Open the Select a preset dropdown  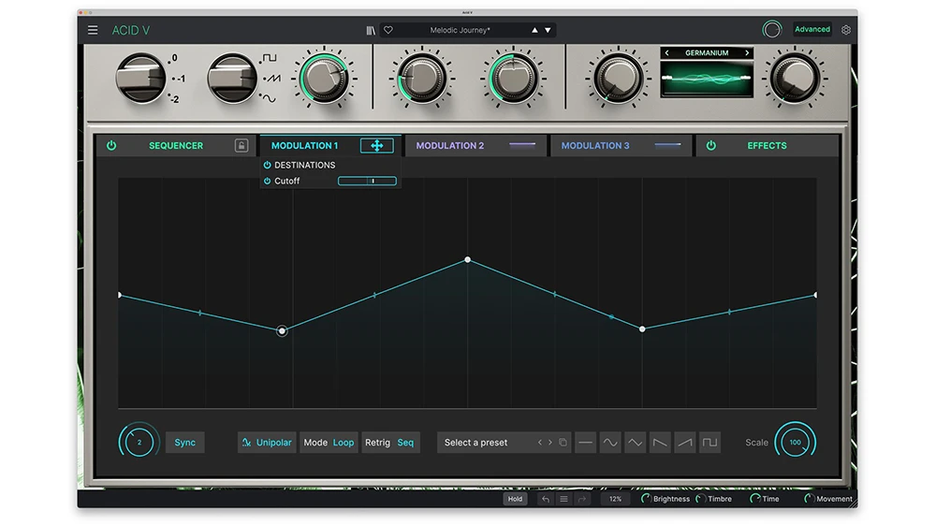(x=476, y=443)
